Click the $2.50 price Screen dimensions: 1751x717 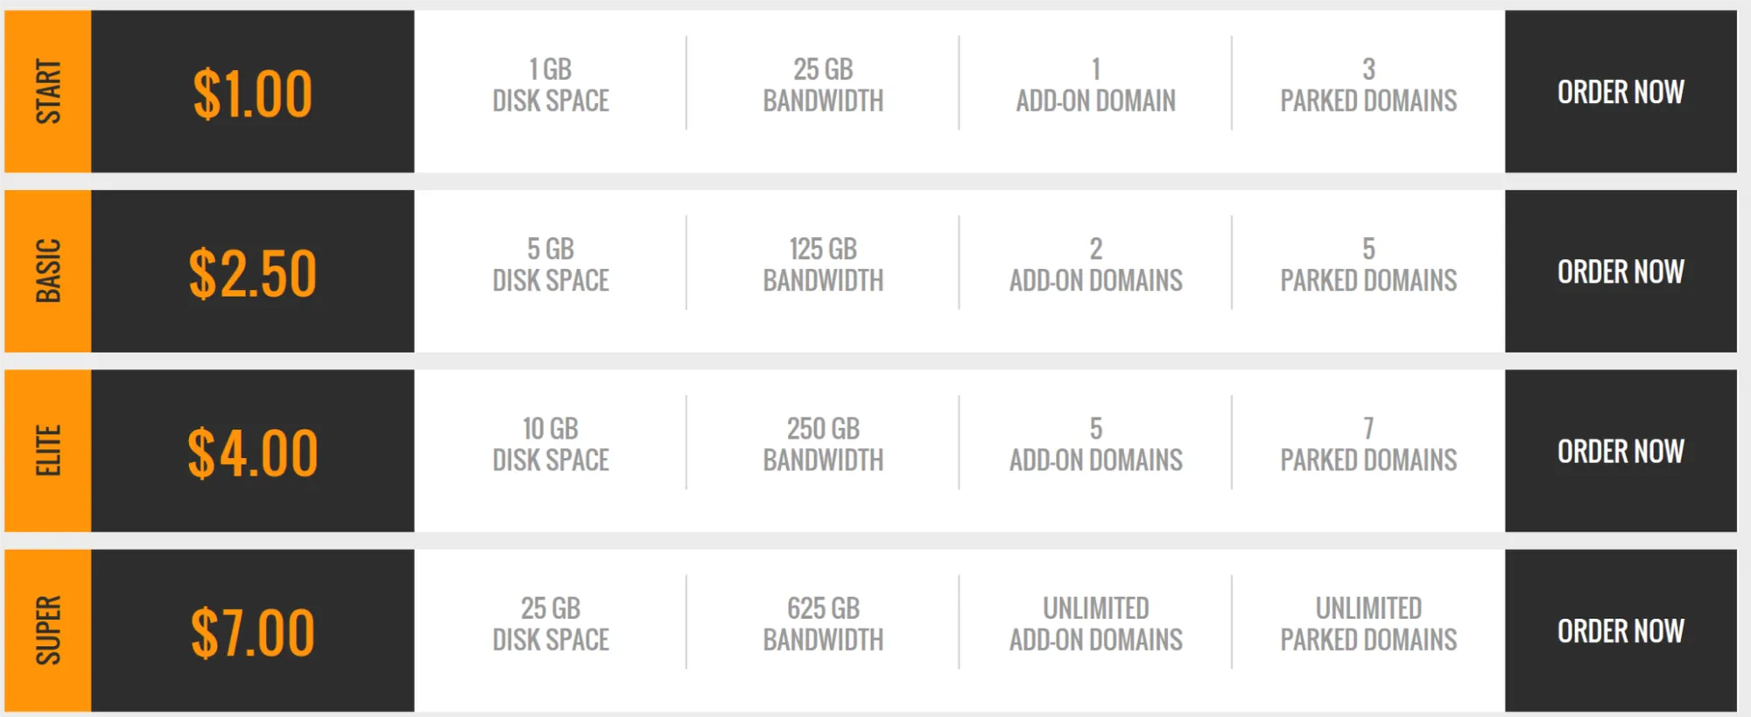point(252,273)
